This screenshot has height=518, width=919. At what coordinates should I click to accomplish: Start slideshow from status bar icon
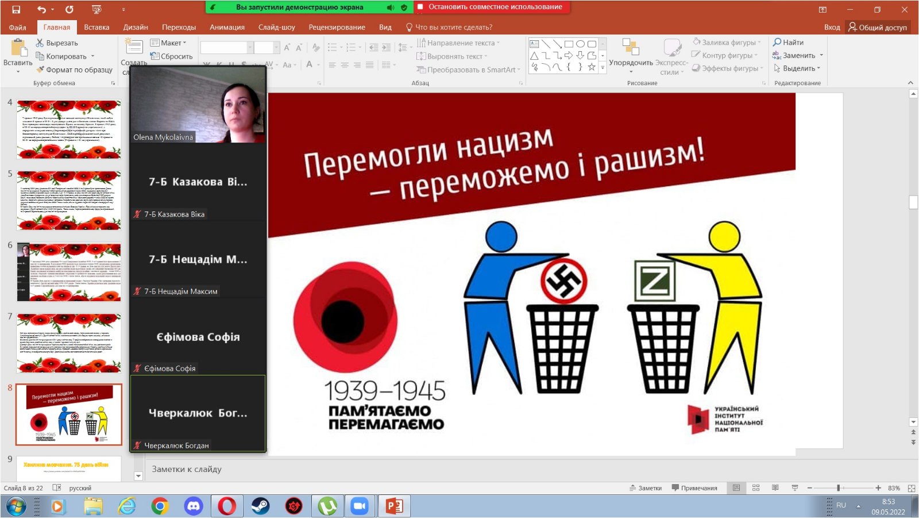[795, 488]
